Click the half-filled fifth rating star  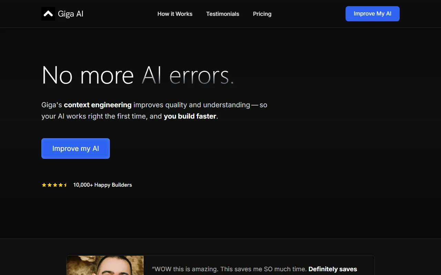pos(65,185)
